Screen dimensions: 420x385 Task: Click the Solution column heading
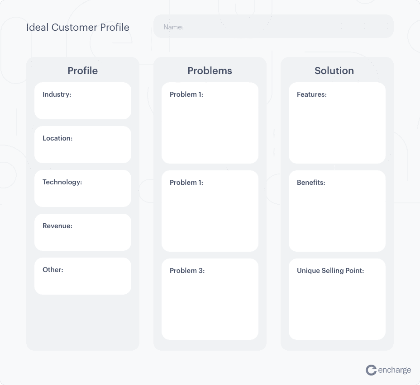pyautogui.click(x=334, y=70)
